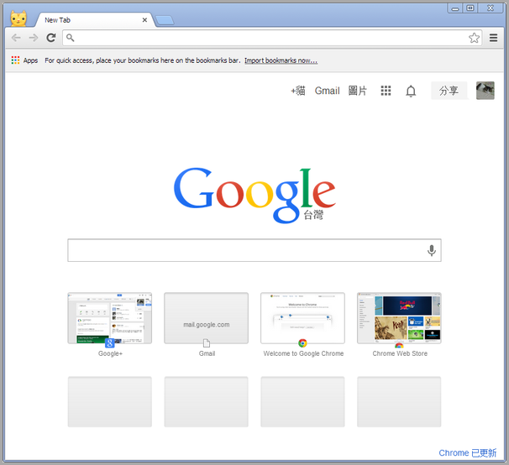Click the back navigation arrow
This screenshot has height=465, width=509.
pos(16,38)
